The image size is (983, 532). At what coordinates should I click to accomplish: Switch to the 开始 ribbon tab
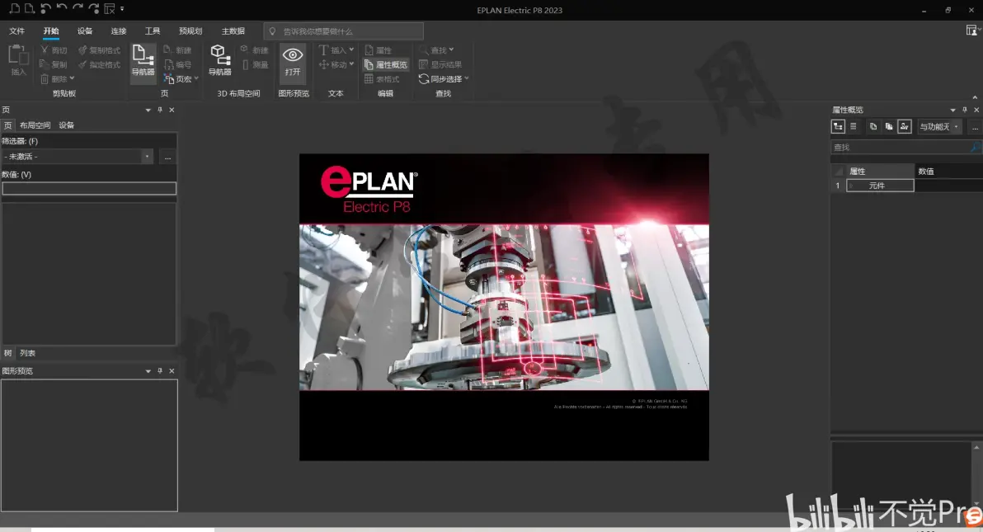pos(51,31)
